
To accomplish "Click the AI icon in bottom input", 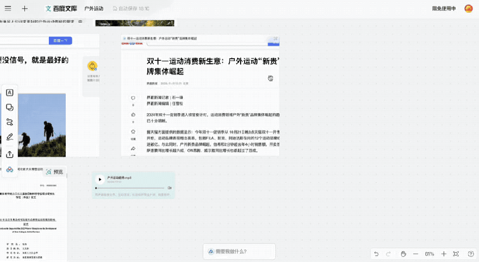I will point(211,251).
